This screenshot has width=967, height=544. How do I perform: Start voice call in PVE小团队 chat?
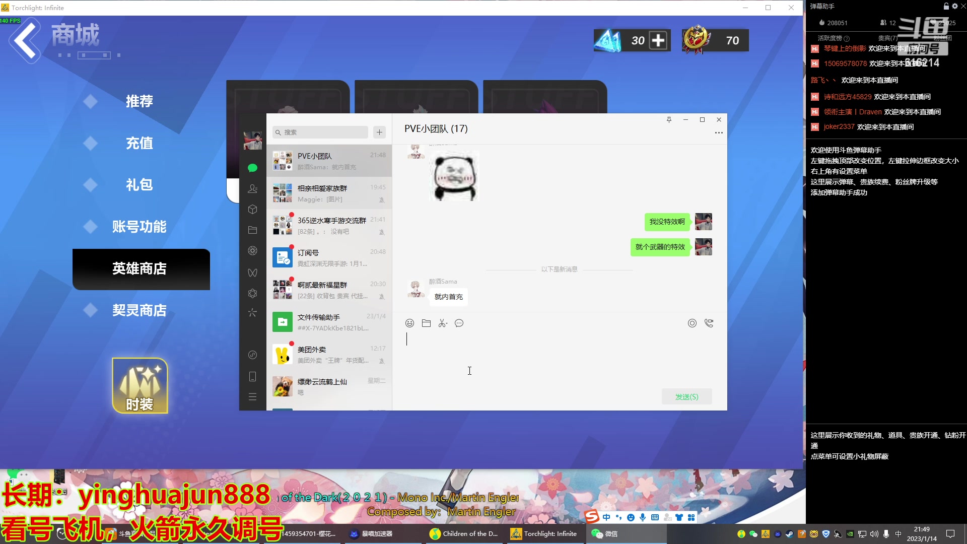(x=709, y=323)
